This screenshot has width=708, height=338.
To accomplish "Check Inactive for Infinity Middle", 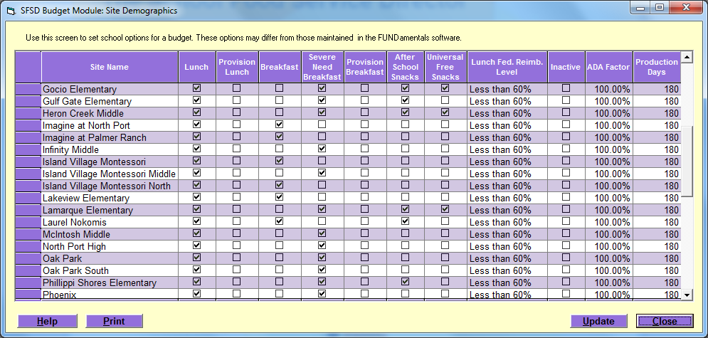I will tap(566, 149).
